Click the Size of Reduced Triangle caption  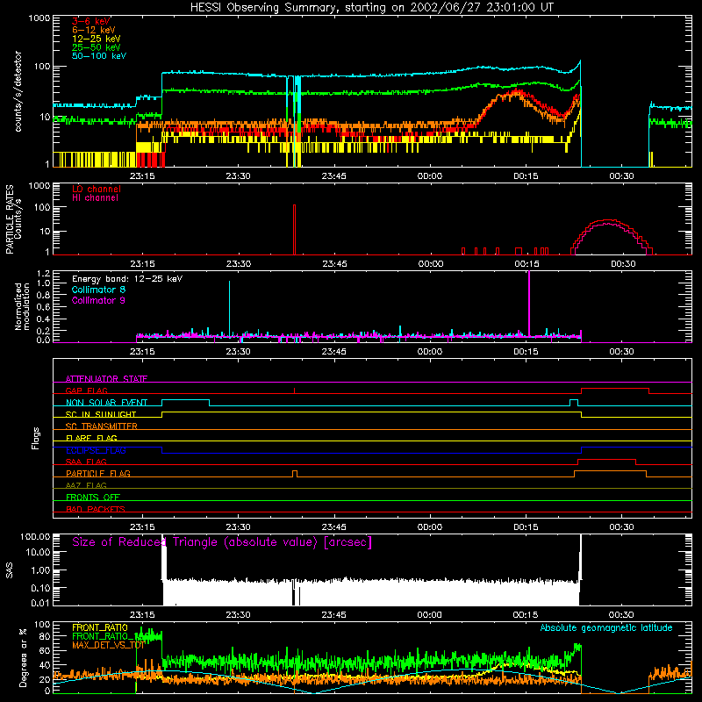tap(222, 542)
